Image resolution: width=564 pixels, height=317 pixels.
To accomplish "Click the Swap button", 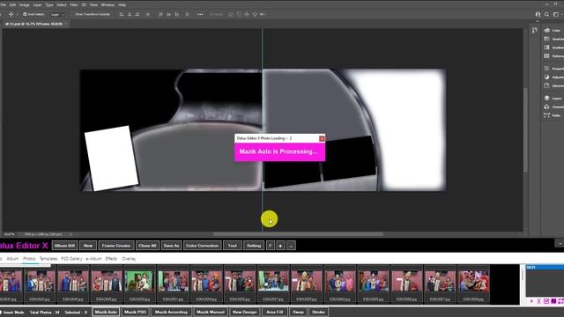I will click(298, 312).
